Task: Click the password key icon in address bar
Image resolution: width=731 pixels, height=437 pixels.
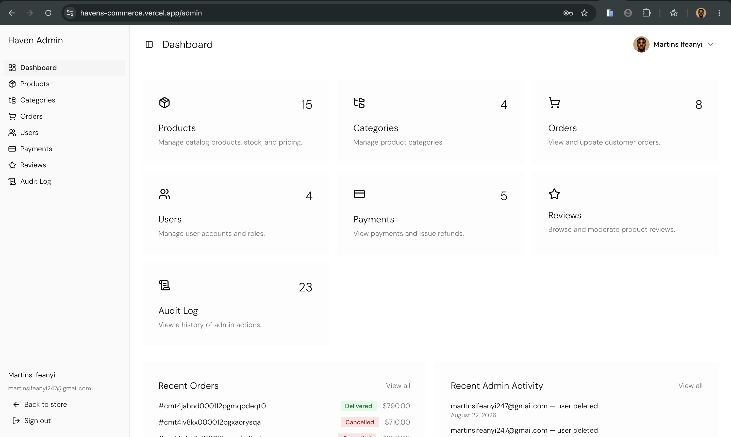Action: 568,13
